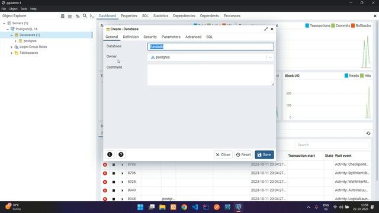Open the Tools menu

24,9
